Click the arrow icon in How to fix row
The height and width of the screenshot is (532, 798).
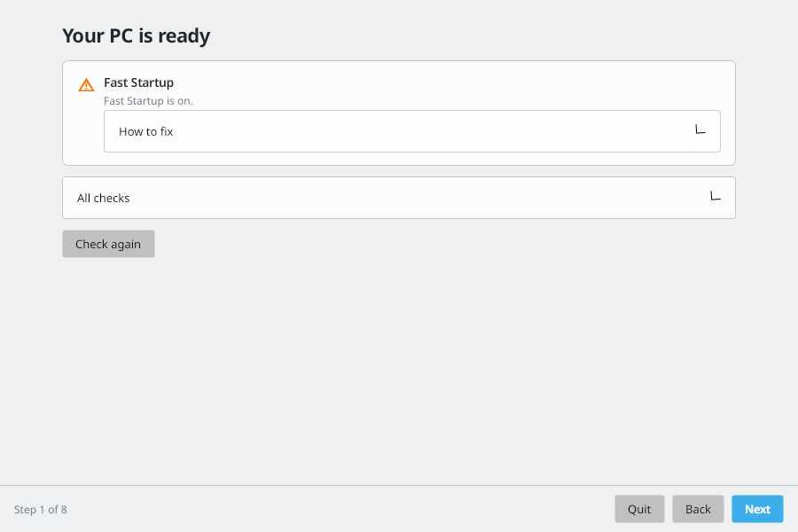pyautogui.click(x=700, y=129)
